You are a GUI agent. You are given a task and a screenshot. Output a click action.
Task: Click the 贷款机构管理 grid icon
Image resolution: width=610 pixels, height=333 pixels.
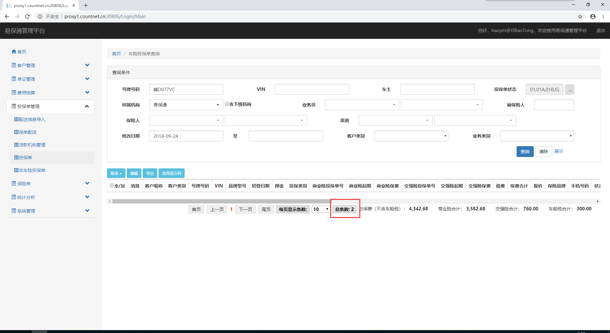(x=16, y=145)
